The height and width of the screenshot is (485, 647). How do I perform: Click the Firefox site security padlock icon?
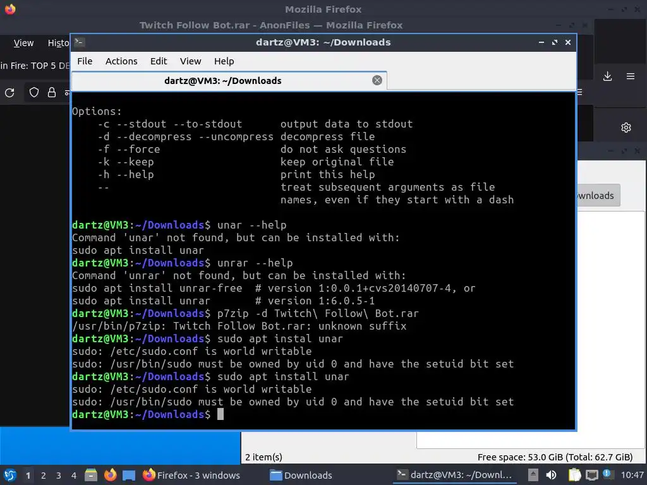click(52, 92)
